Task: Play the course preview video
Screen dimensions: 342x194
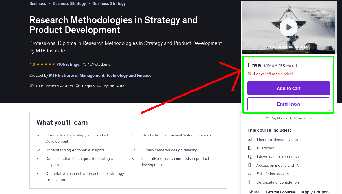Action: 288,27
